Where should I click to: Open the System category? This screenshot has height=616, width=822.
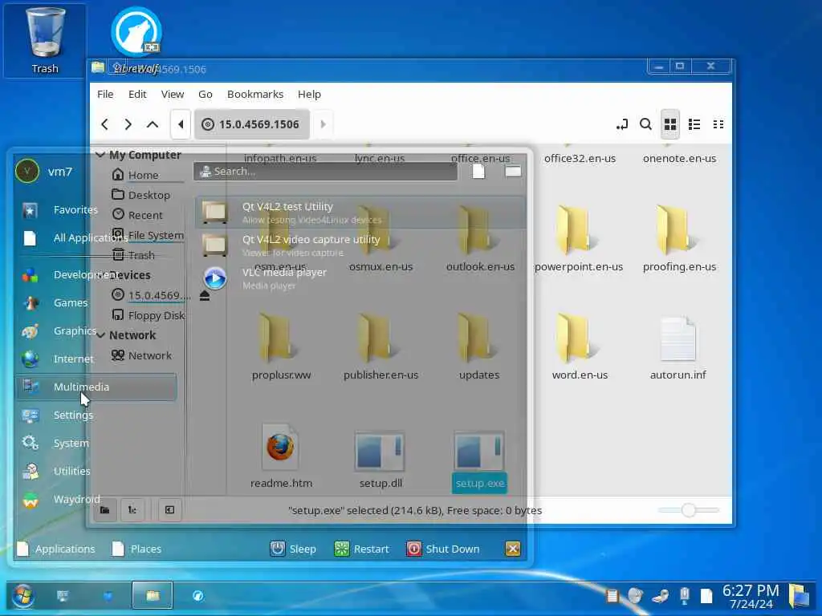pos(96,443)
